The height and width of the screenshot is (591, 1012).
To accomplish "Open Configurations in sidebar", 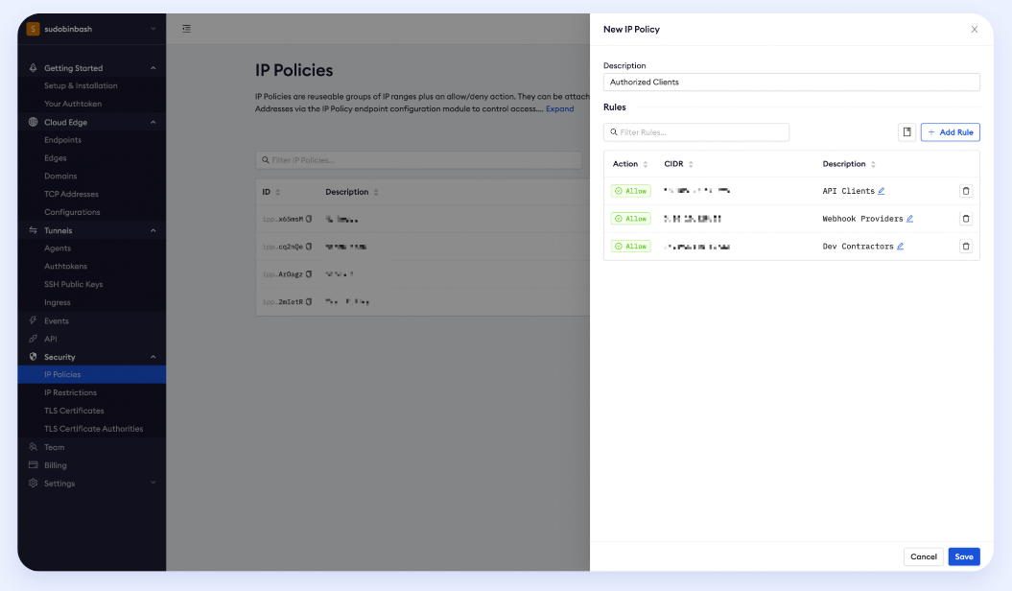I will (x=72, y=212).
